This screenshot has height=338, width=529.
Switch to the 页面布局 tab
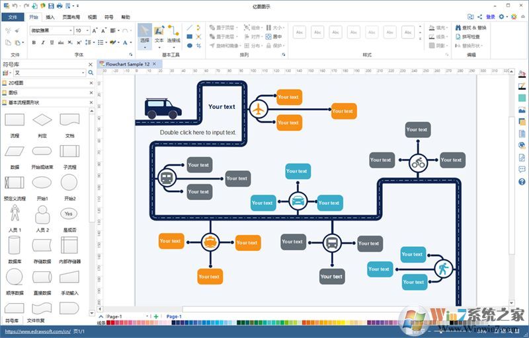(71, 17)
